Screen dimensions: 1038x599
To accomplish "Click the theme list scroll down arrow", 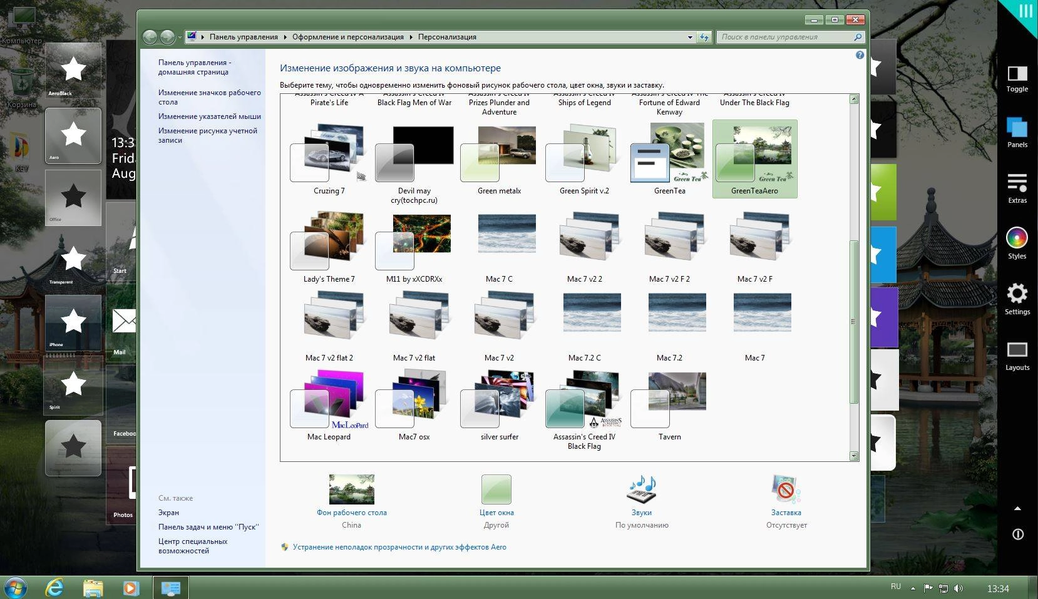I will tap(854, 456).
